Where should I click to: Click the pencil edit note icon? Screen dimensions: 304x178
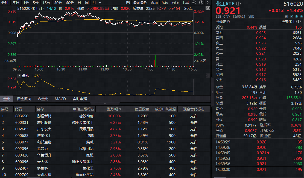[x=292, y=17]
